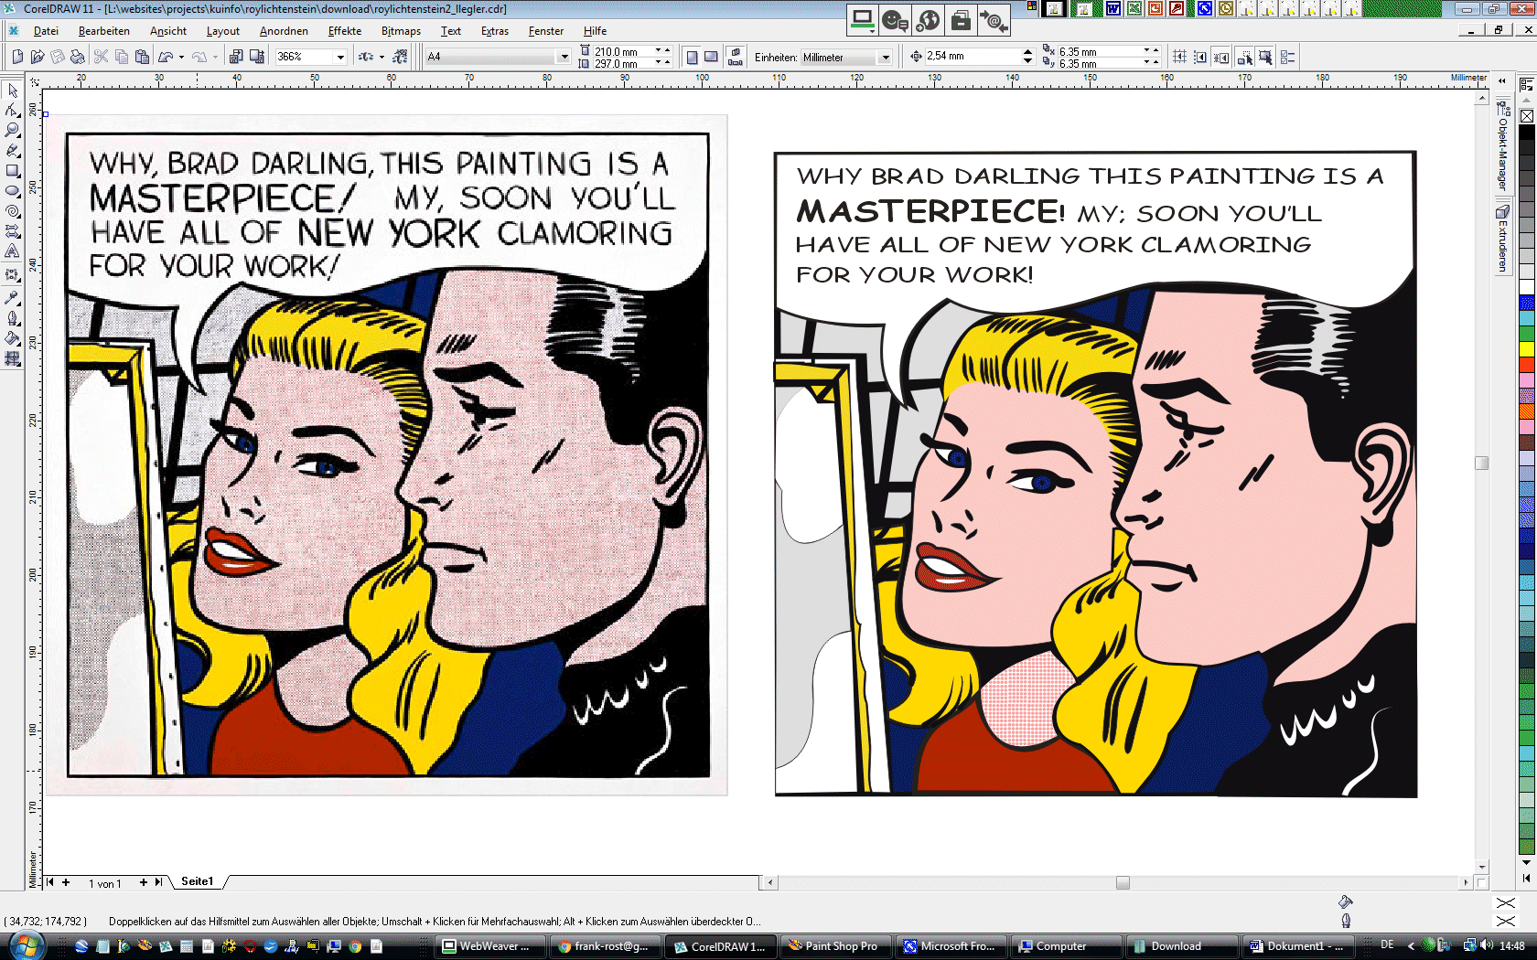Select the Eyedropper tool
The height and width of the screenshot is (960, 1537).
click(13, 297)
